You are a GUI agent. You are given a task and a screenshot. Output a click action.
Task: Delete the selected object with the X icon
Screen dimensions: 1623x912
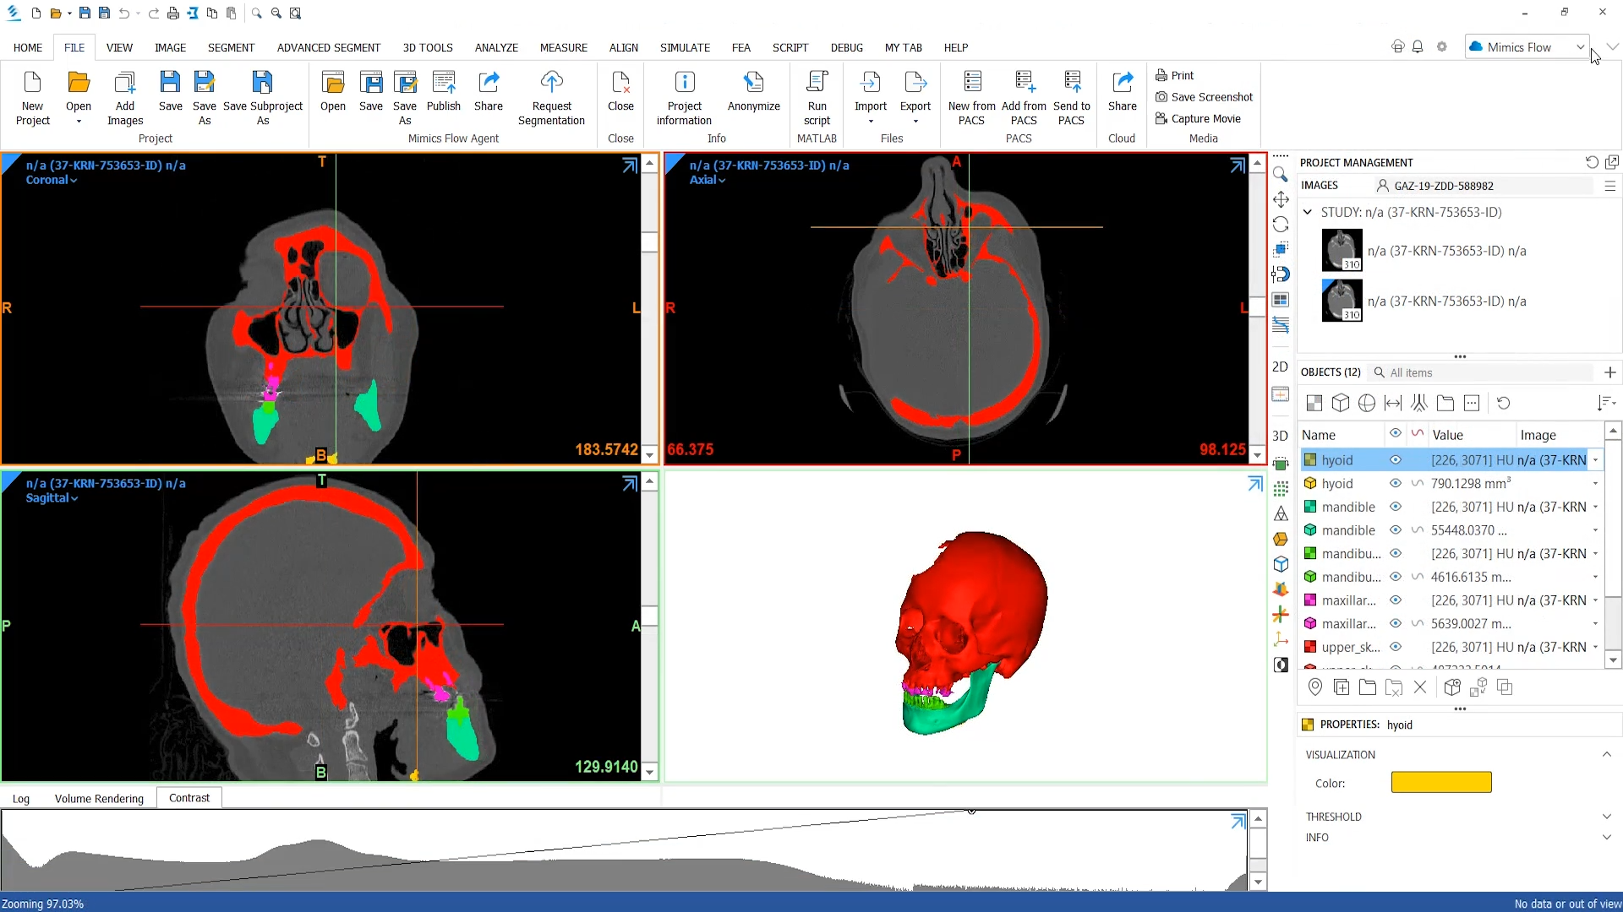(x=1420, y=687)
